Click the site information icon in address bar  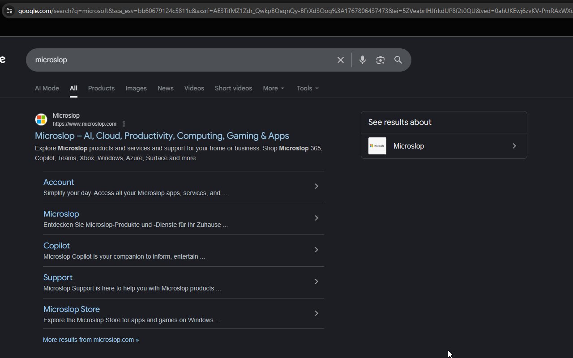(9, 11)
